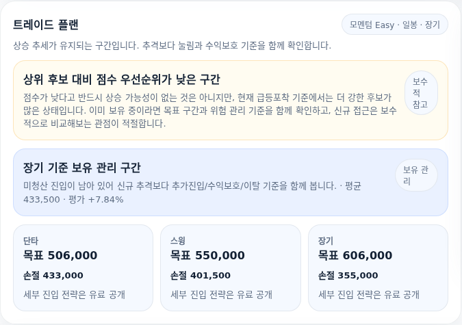Click 세부 진입 전략은 유료 공개 in 장기 card
The height and width of the screenshot is (325, 462).
[369, 294]
